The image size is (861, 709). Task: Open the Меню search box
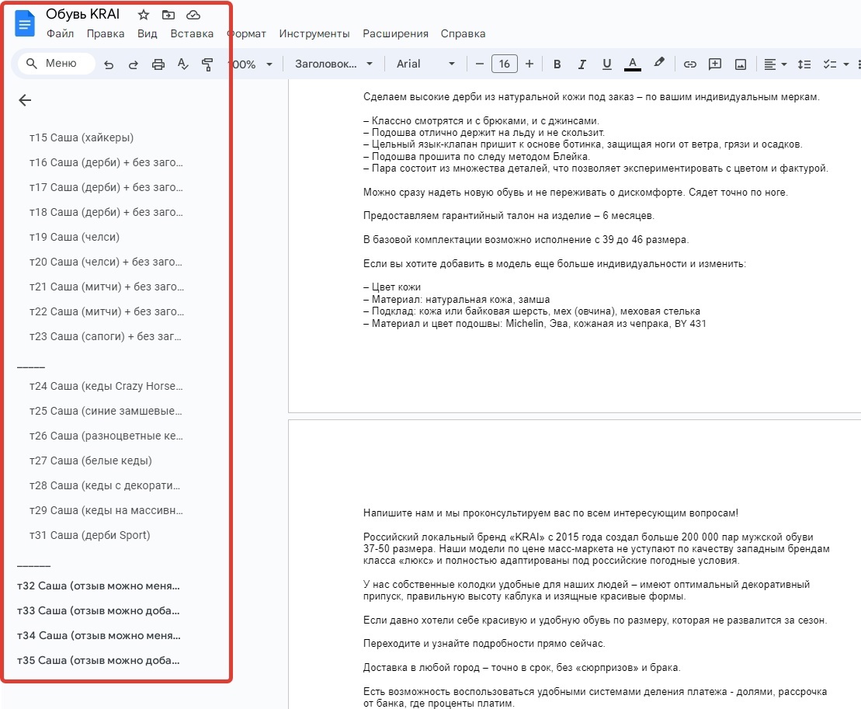pos(57,64)
